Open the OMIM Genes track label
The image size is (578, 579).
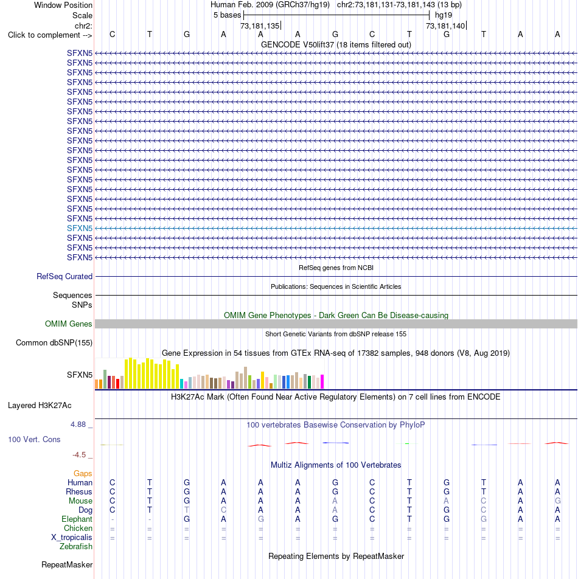point(68,324)
